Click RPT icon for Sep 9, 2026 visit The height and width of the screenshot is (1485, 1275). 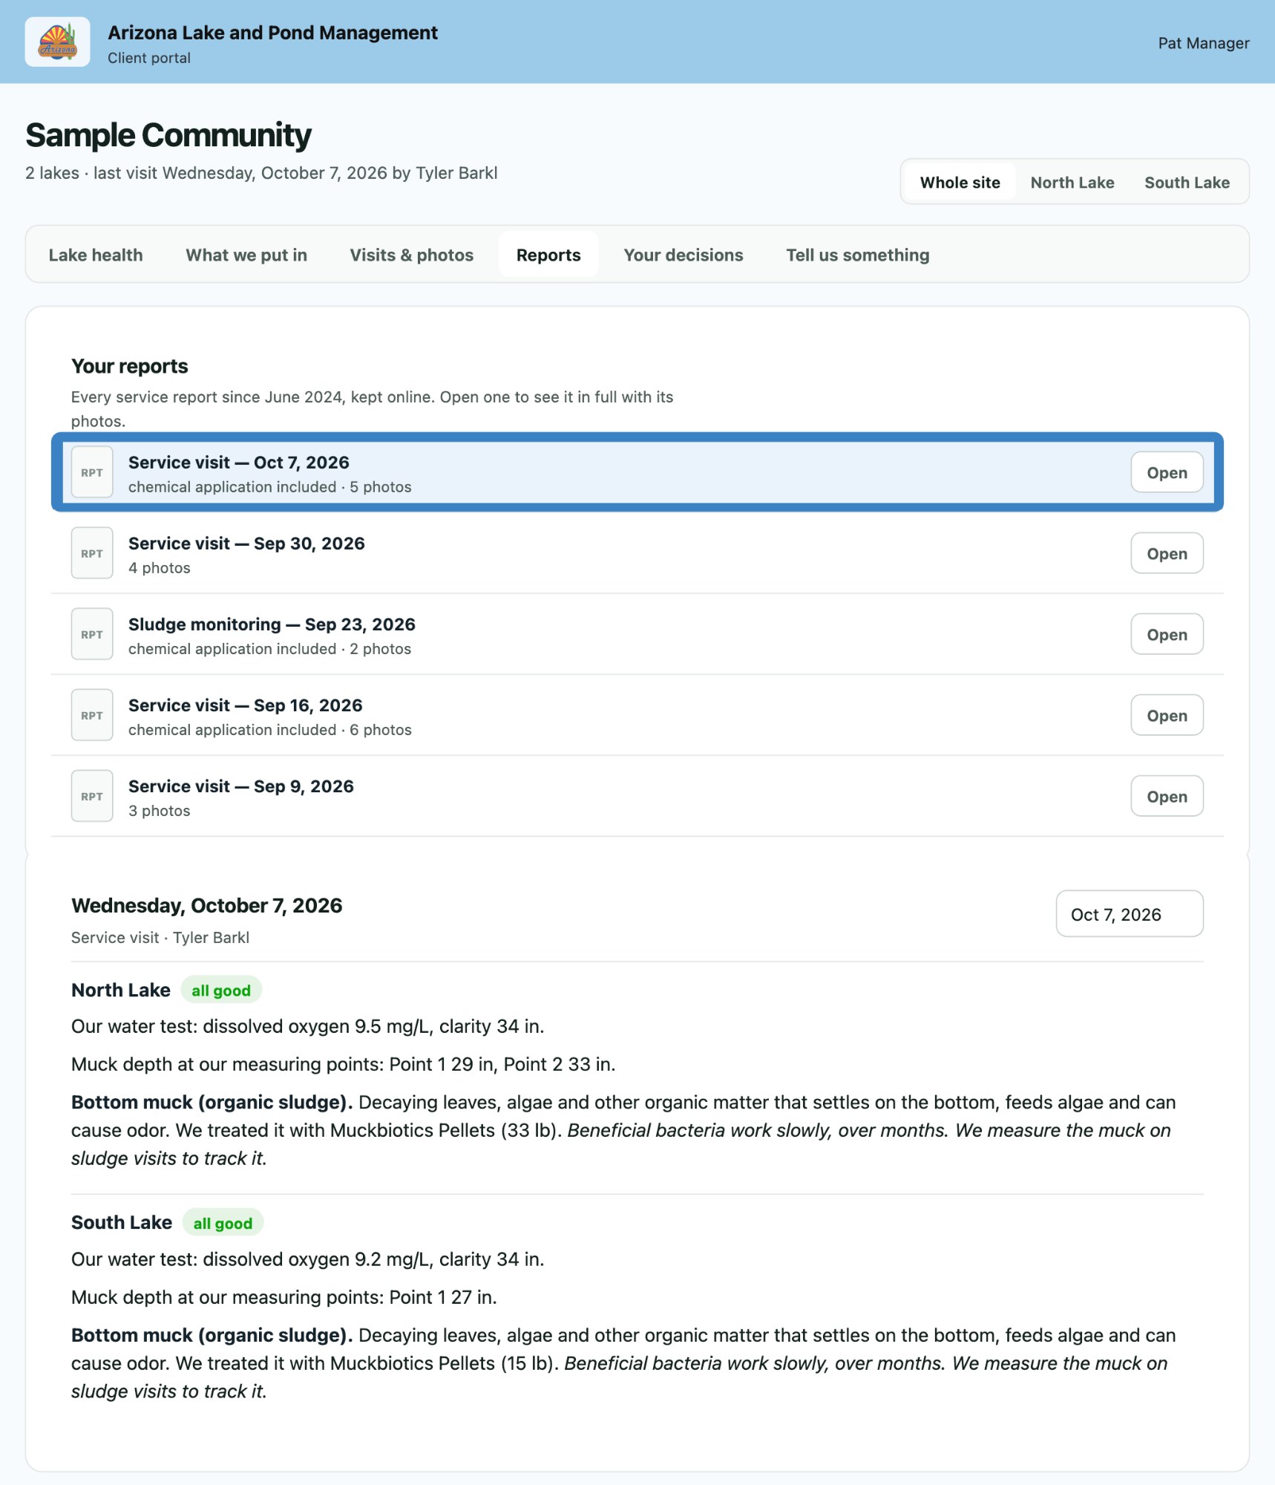tap(92, 796)
